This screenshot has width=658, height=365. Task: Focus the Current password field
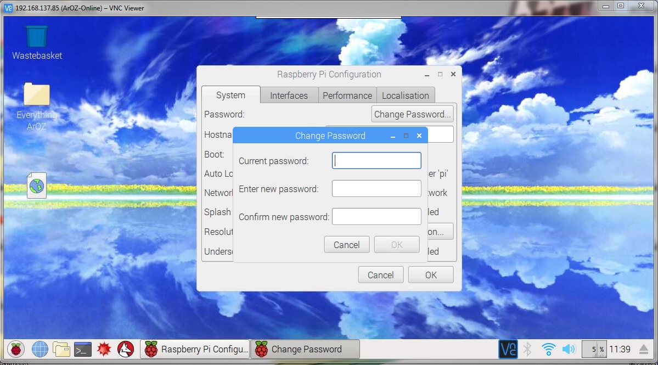[x=376, y=161]
